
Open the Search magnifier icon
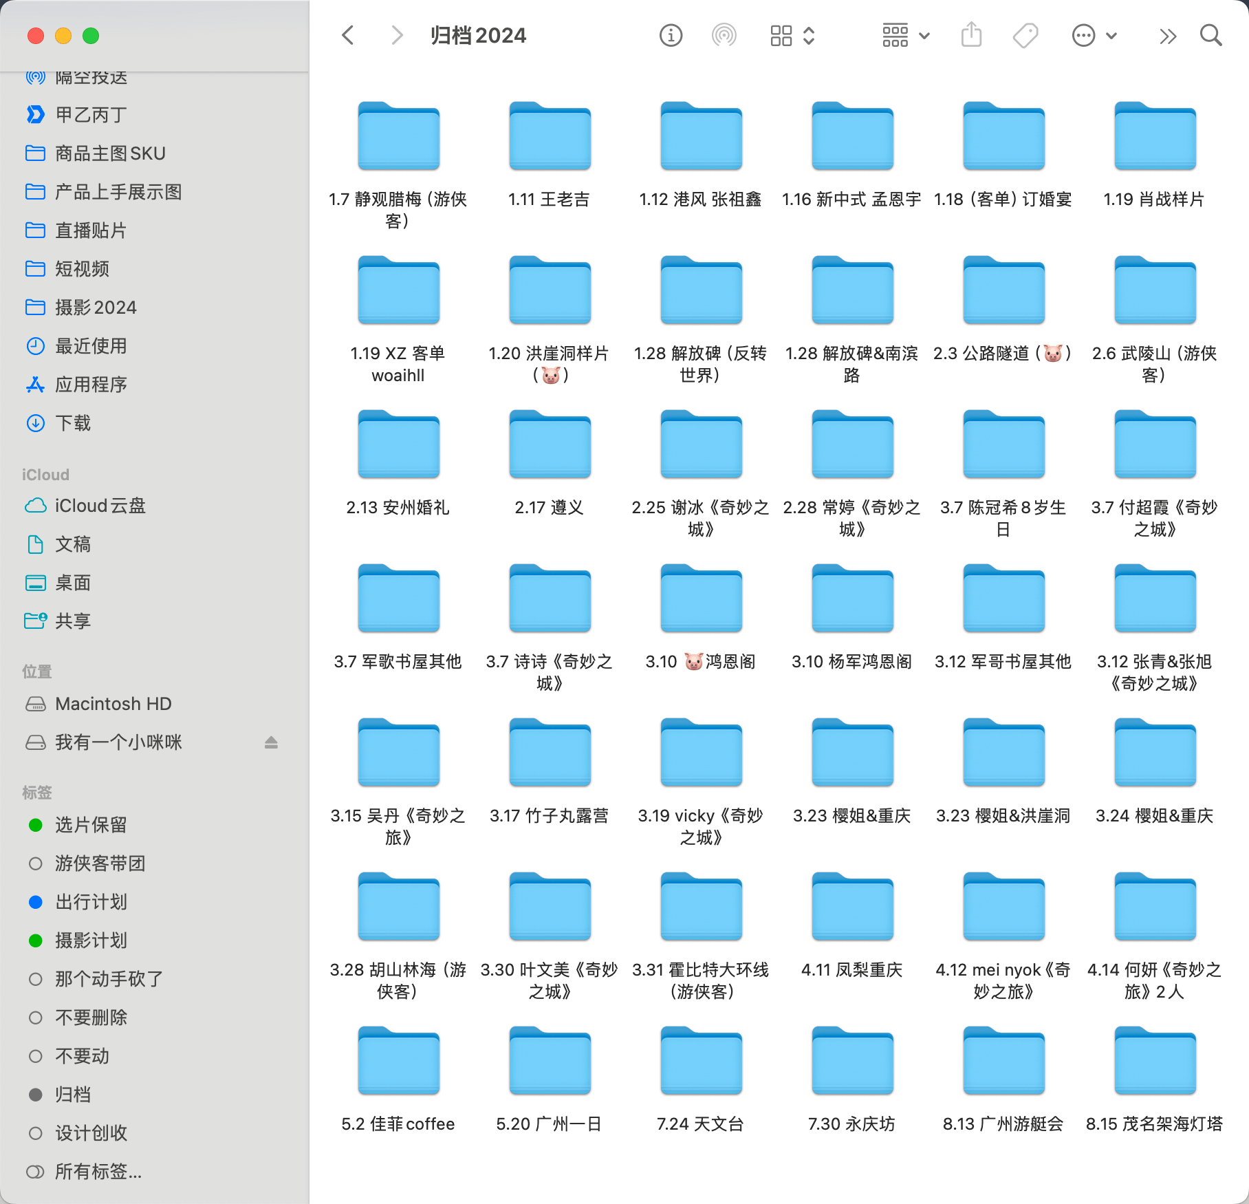click(1210, 35)
